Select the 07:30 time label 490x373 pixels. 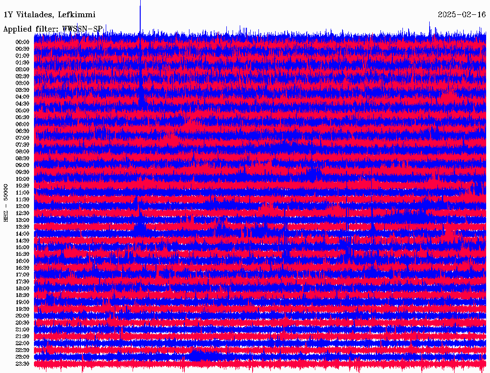pos(22,144)
